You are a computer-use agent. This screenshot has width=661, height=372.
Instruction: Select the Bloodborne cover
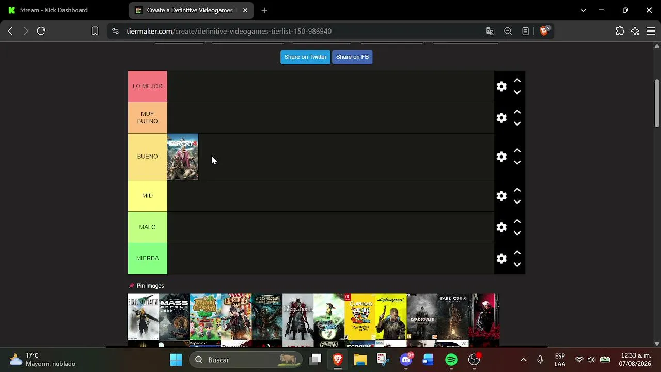pos(298,317)
